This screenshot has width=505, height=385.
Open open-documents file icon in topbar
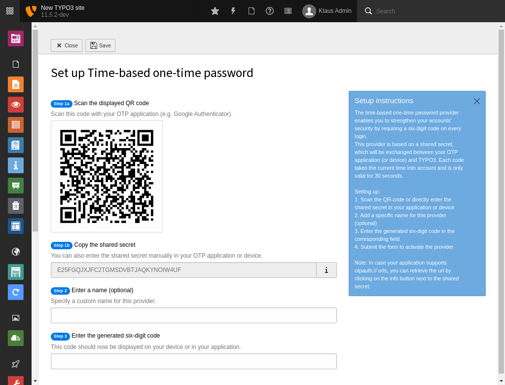tap(252, 11)
